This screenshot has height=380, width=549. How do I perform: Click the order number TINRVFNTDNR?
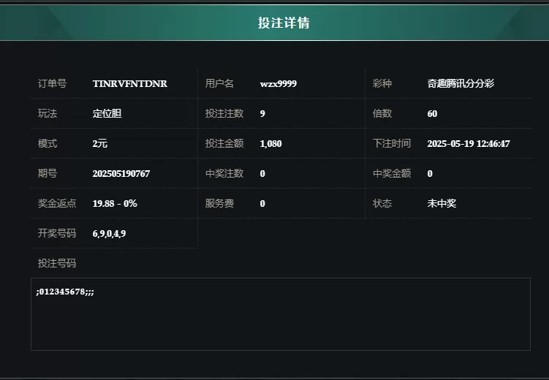pos(130,83)
